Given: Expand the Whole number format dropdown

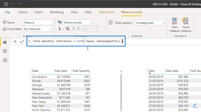Looking at the screenshot, I should [x=78, y=23].
